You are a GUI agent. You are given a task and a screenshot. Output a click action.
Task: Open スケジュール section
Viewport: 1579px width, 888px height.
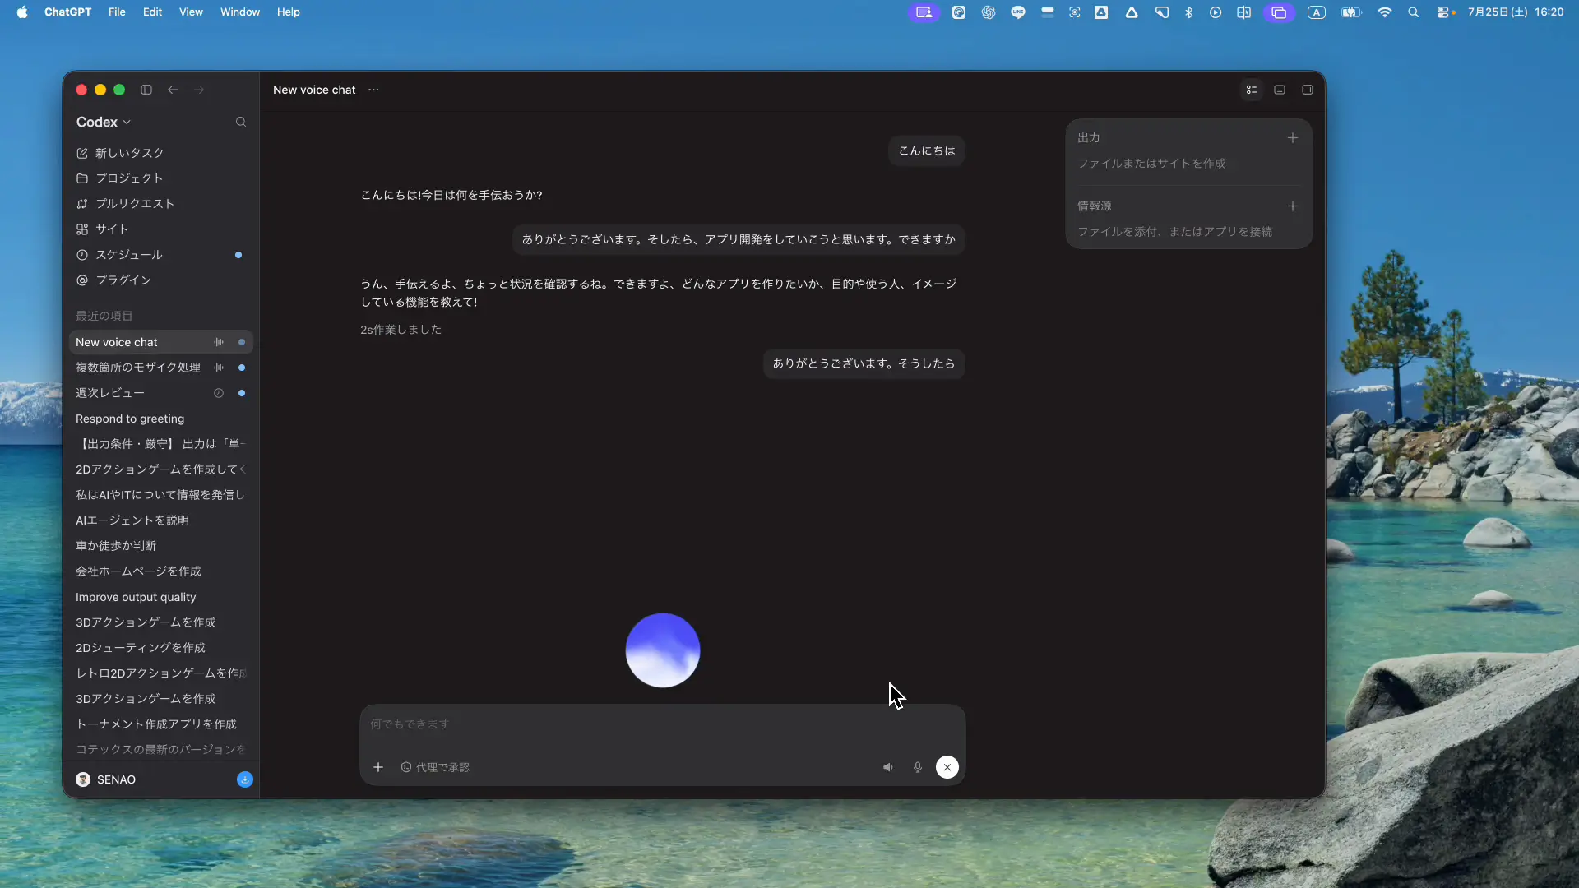pyautogui.click(x=161, y=255)
